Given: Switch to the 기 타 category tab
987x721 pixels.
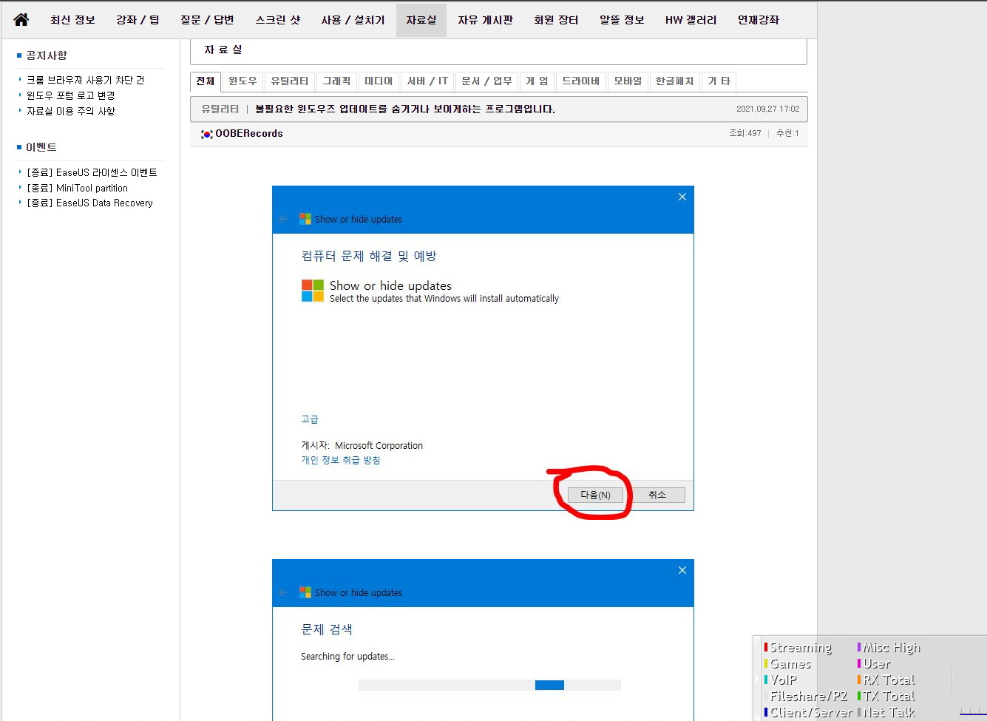Looking at the screenshot, I should coord(719,81).
